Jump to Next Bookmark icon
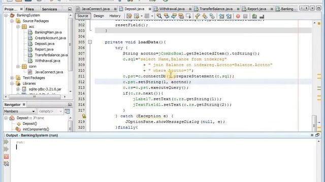Image resolution: width=325 pixels, height=182 pixels. coord(205,16)
